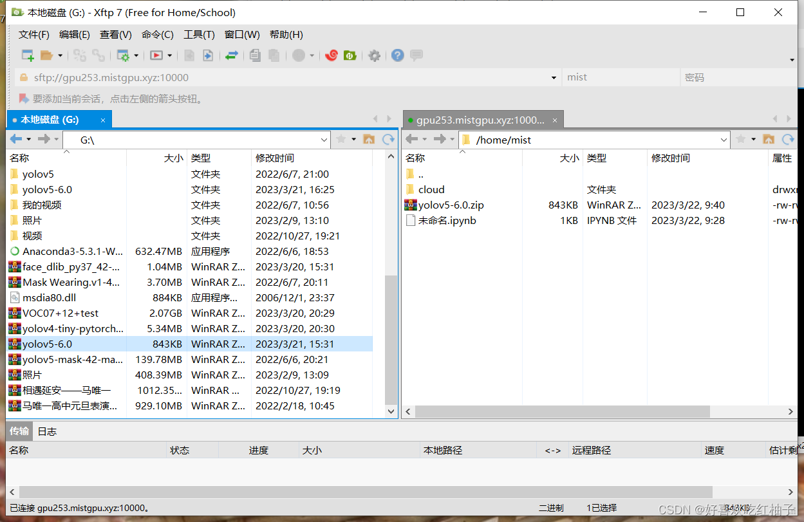Click the Copy files toolbar icon
The image size is (804, 522).
256,55
